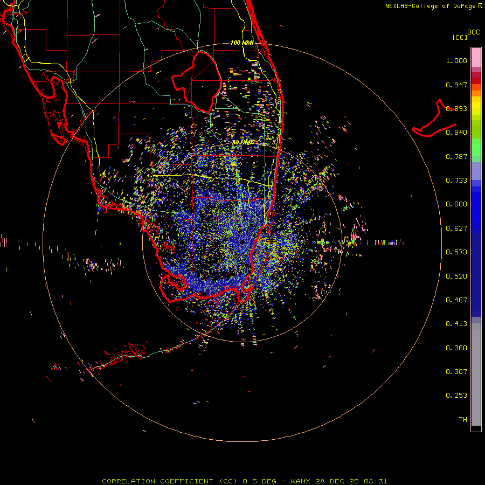
Task: Click the 0.893 scale value
Action: 456,108
